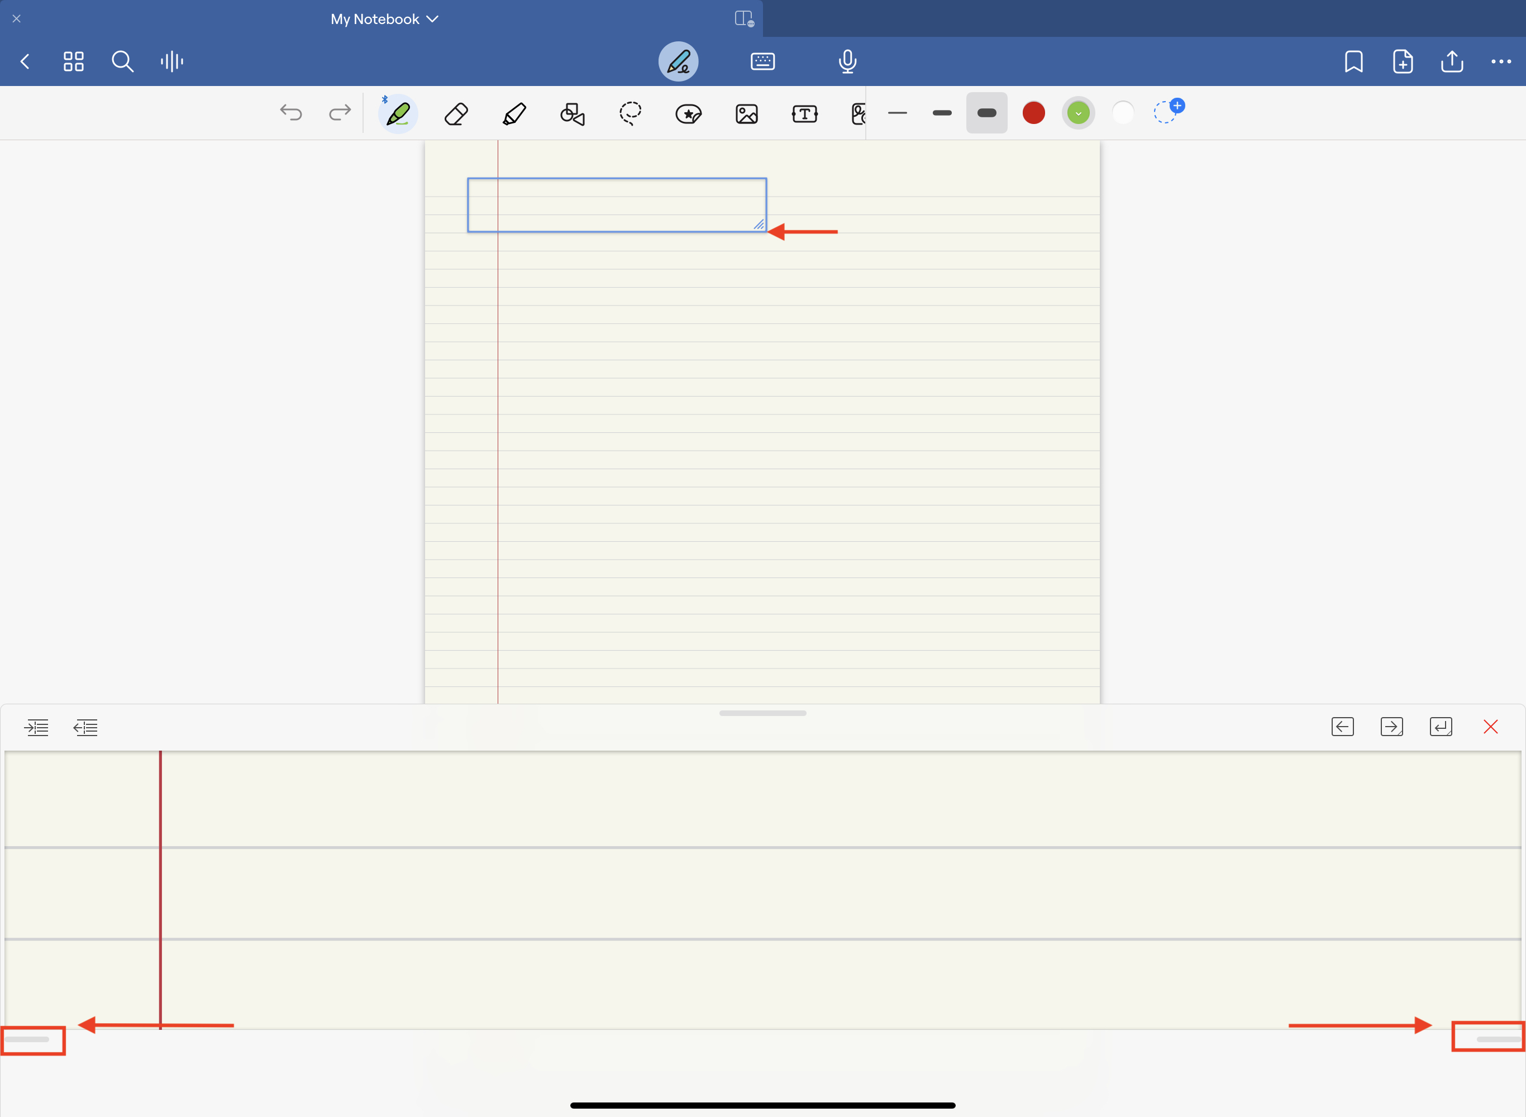Image resolution: width=1526 pixels, height=1117 pixels.
Task: Open the Share and export menu
Action: coord(1452,61)
